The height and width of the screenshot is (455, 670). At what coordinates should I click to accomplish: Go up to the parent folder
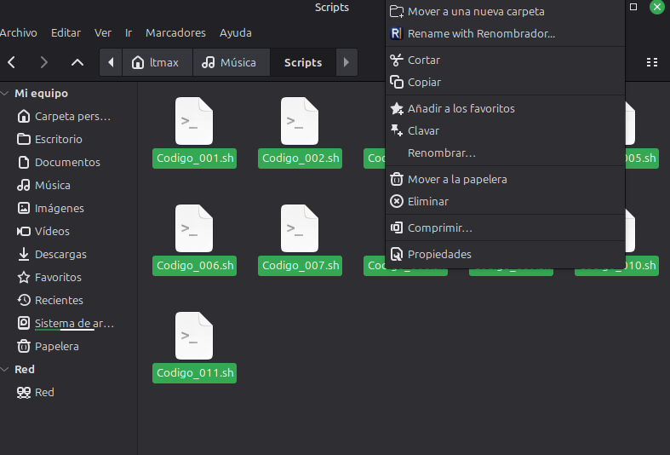[77, 62]
